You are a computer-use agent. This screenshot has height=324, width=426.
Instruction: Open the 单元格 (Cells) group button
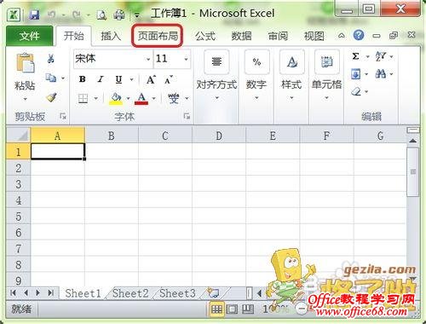pyautogui.click(x=326, y=75)
